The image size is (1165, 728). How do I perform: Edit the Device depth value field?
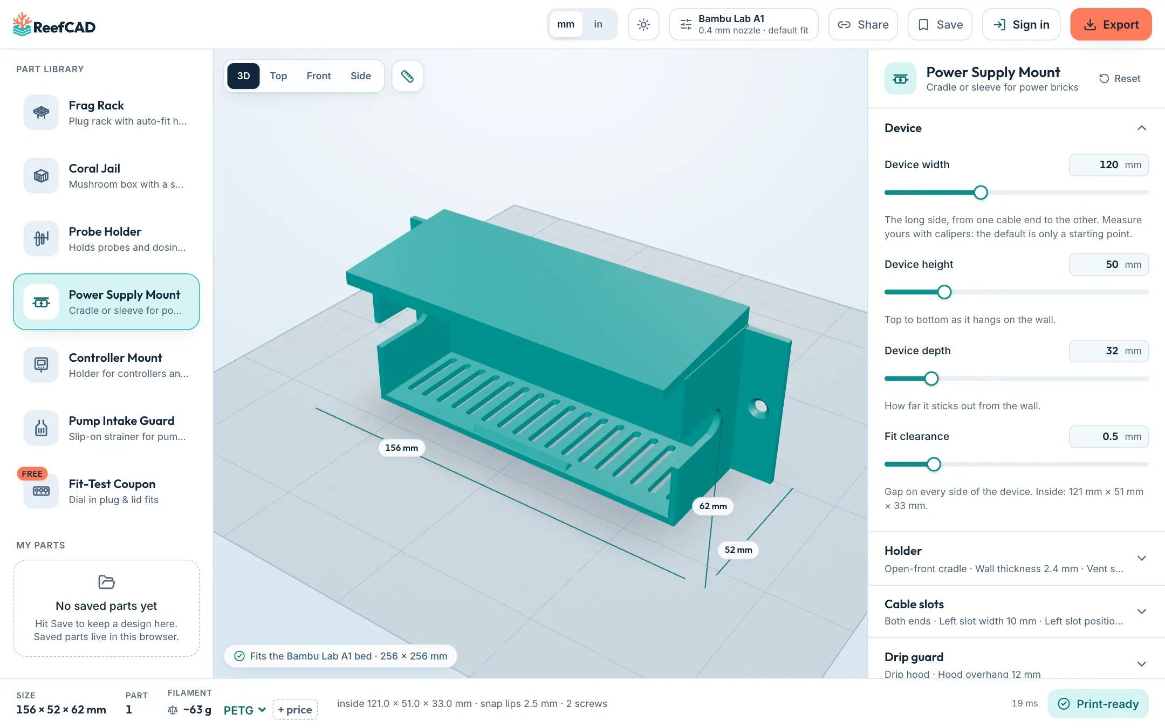1108,351
